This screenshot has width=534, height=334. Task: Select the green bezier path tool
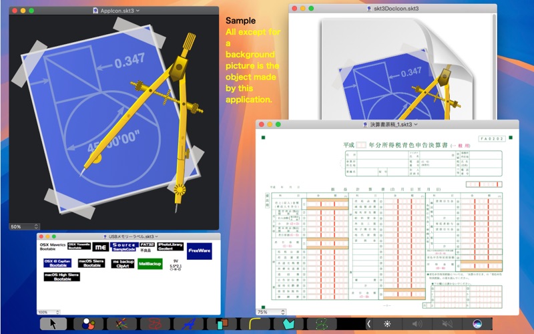coord(322,324)
